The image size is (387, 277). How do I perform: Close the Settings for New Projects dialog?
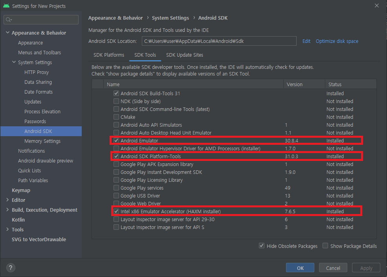pos(377,6)
